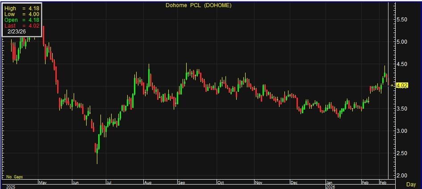Click the 2.00 price axis label
Image resolution: width=422 pixels, height=189 pixels.
(401, 175)
